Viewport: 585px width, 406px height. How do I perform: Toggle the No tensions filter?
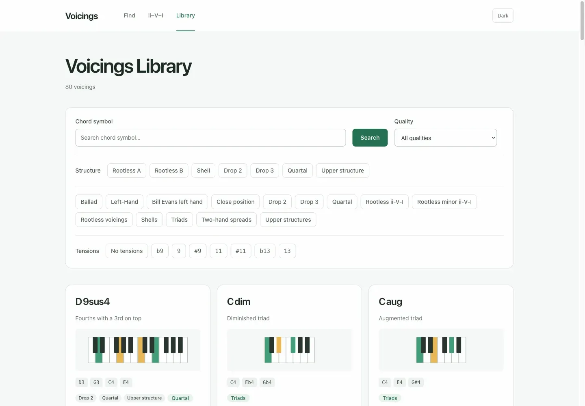(x=127, y=251)
